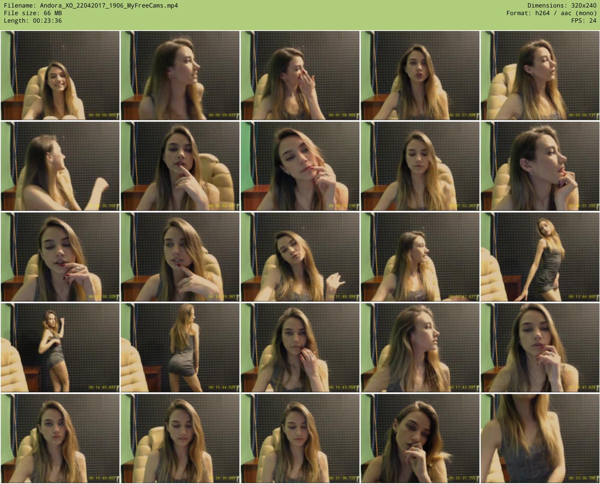Open the thumbnail stamped 00:00:59

click(180, 76)
